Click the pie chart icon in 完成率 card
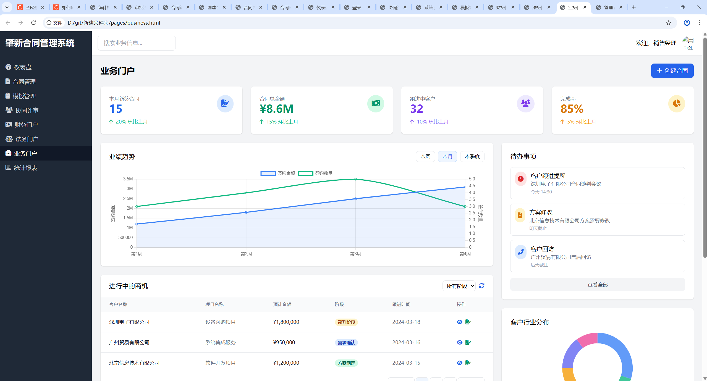Screen dimensions: 707x381 point(676,104)
